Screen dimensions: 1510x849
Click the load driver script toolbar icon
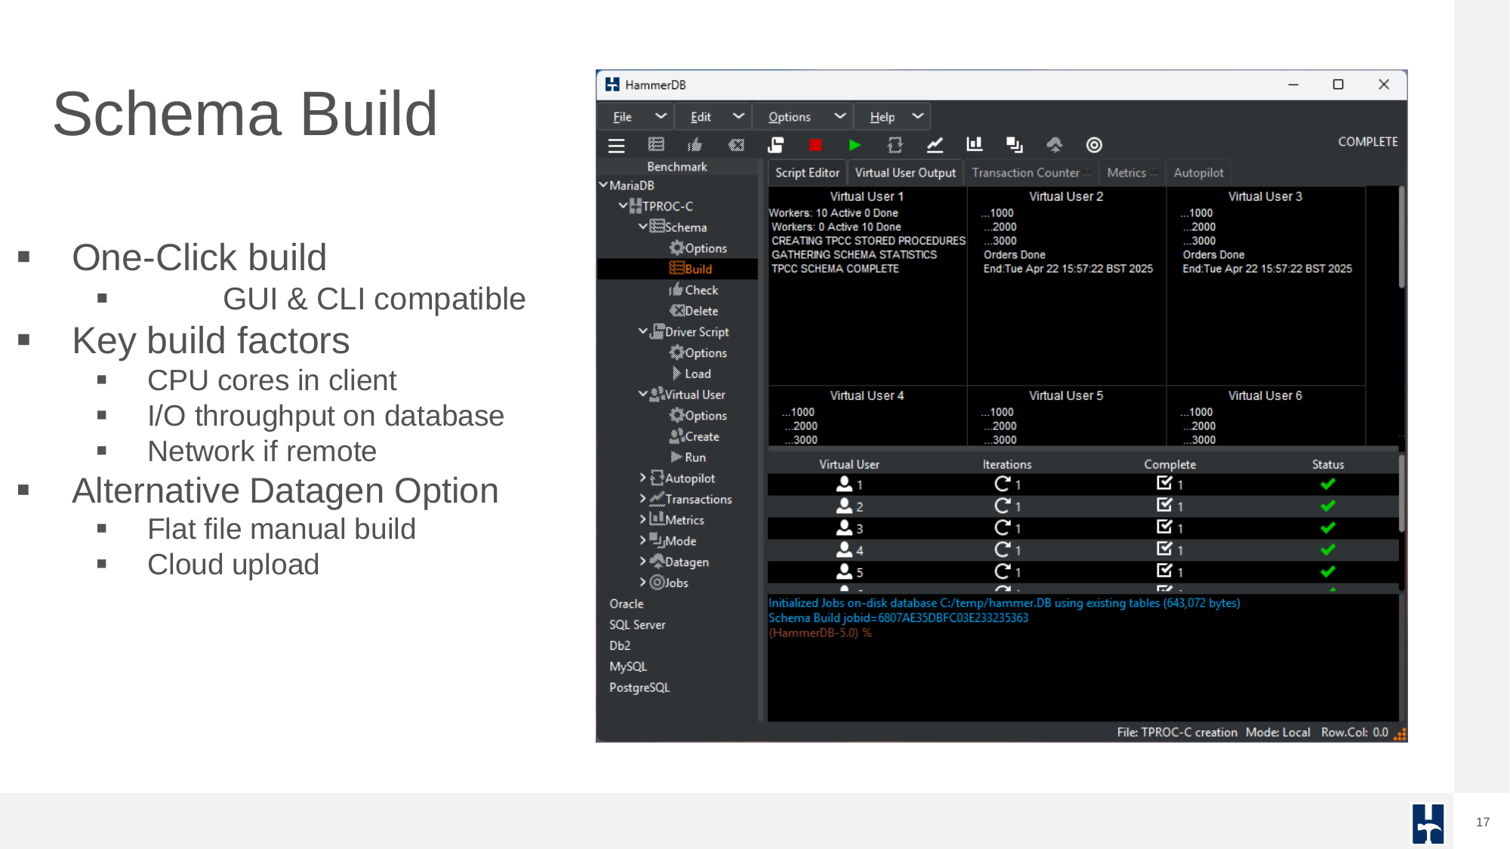coord(775,145)
